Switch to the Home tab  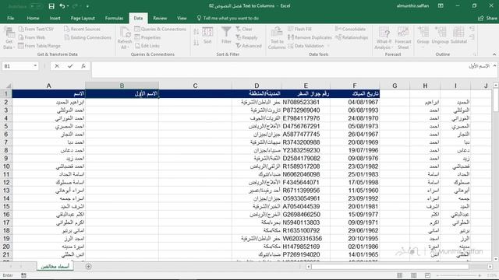[x=33, y=18]
